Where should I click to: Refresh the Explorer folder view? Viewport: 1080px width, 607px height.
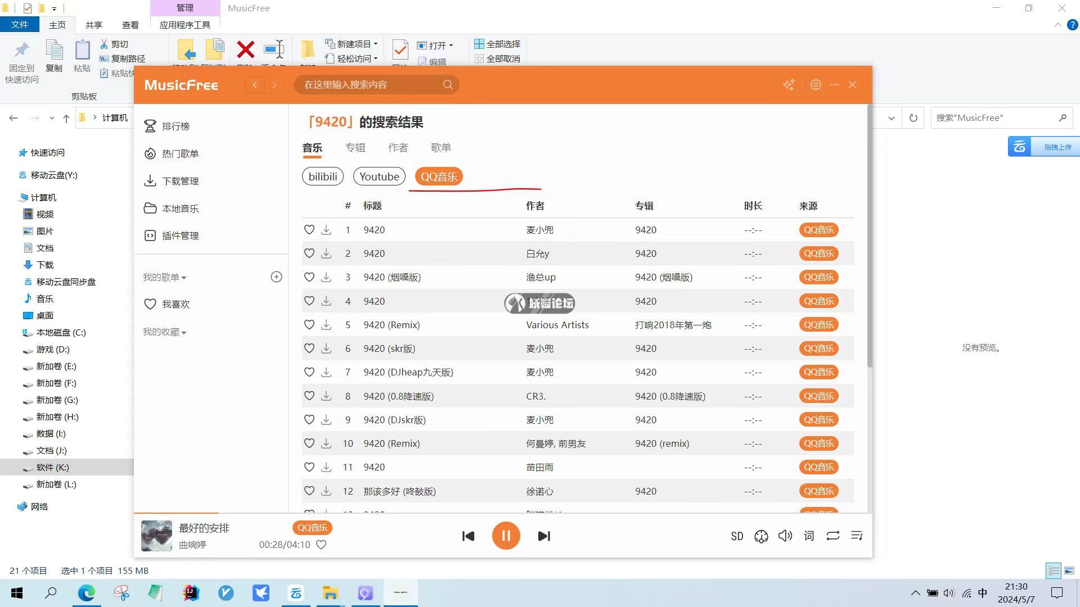click(x=913, y=118)
